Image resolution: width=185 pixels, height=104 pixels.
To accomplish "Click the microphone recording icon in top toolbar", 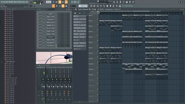I will 120,2.
